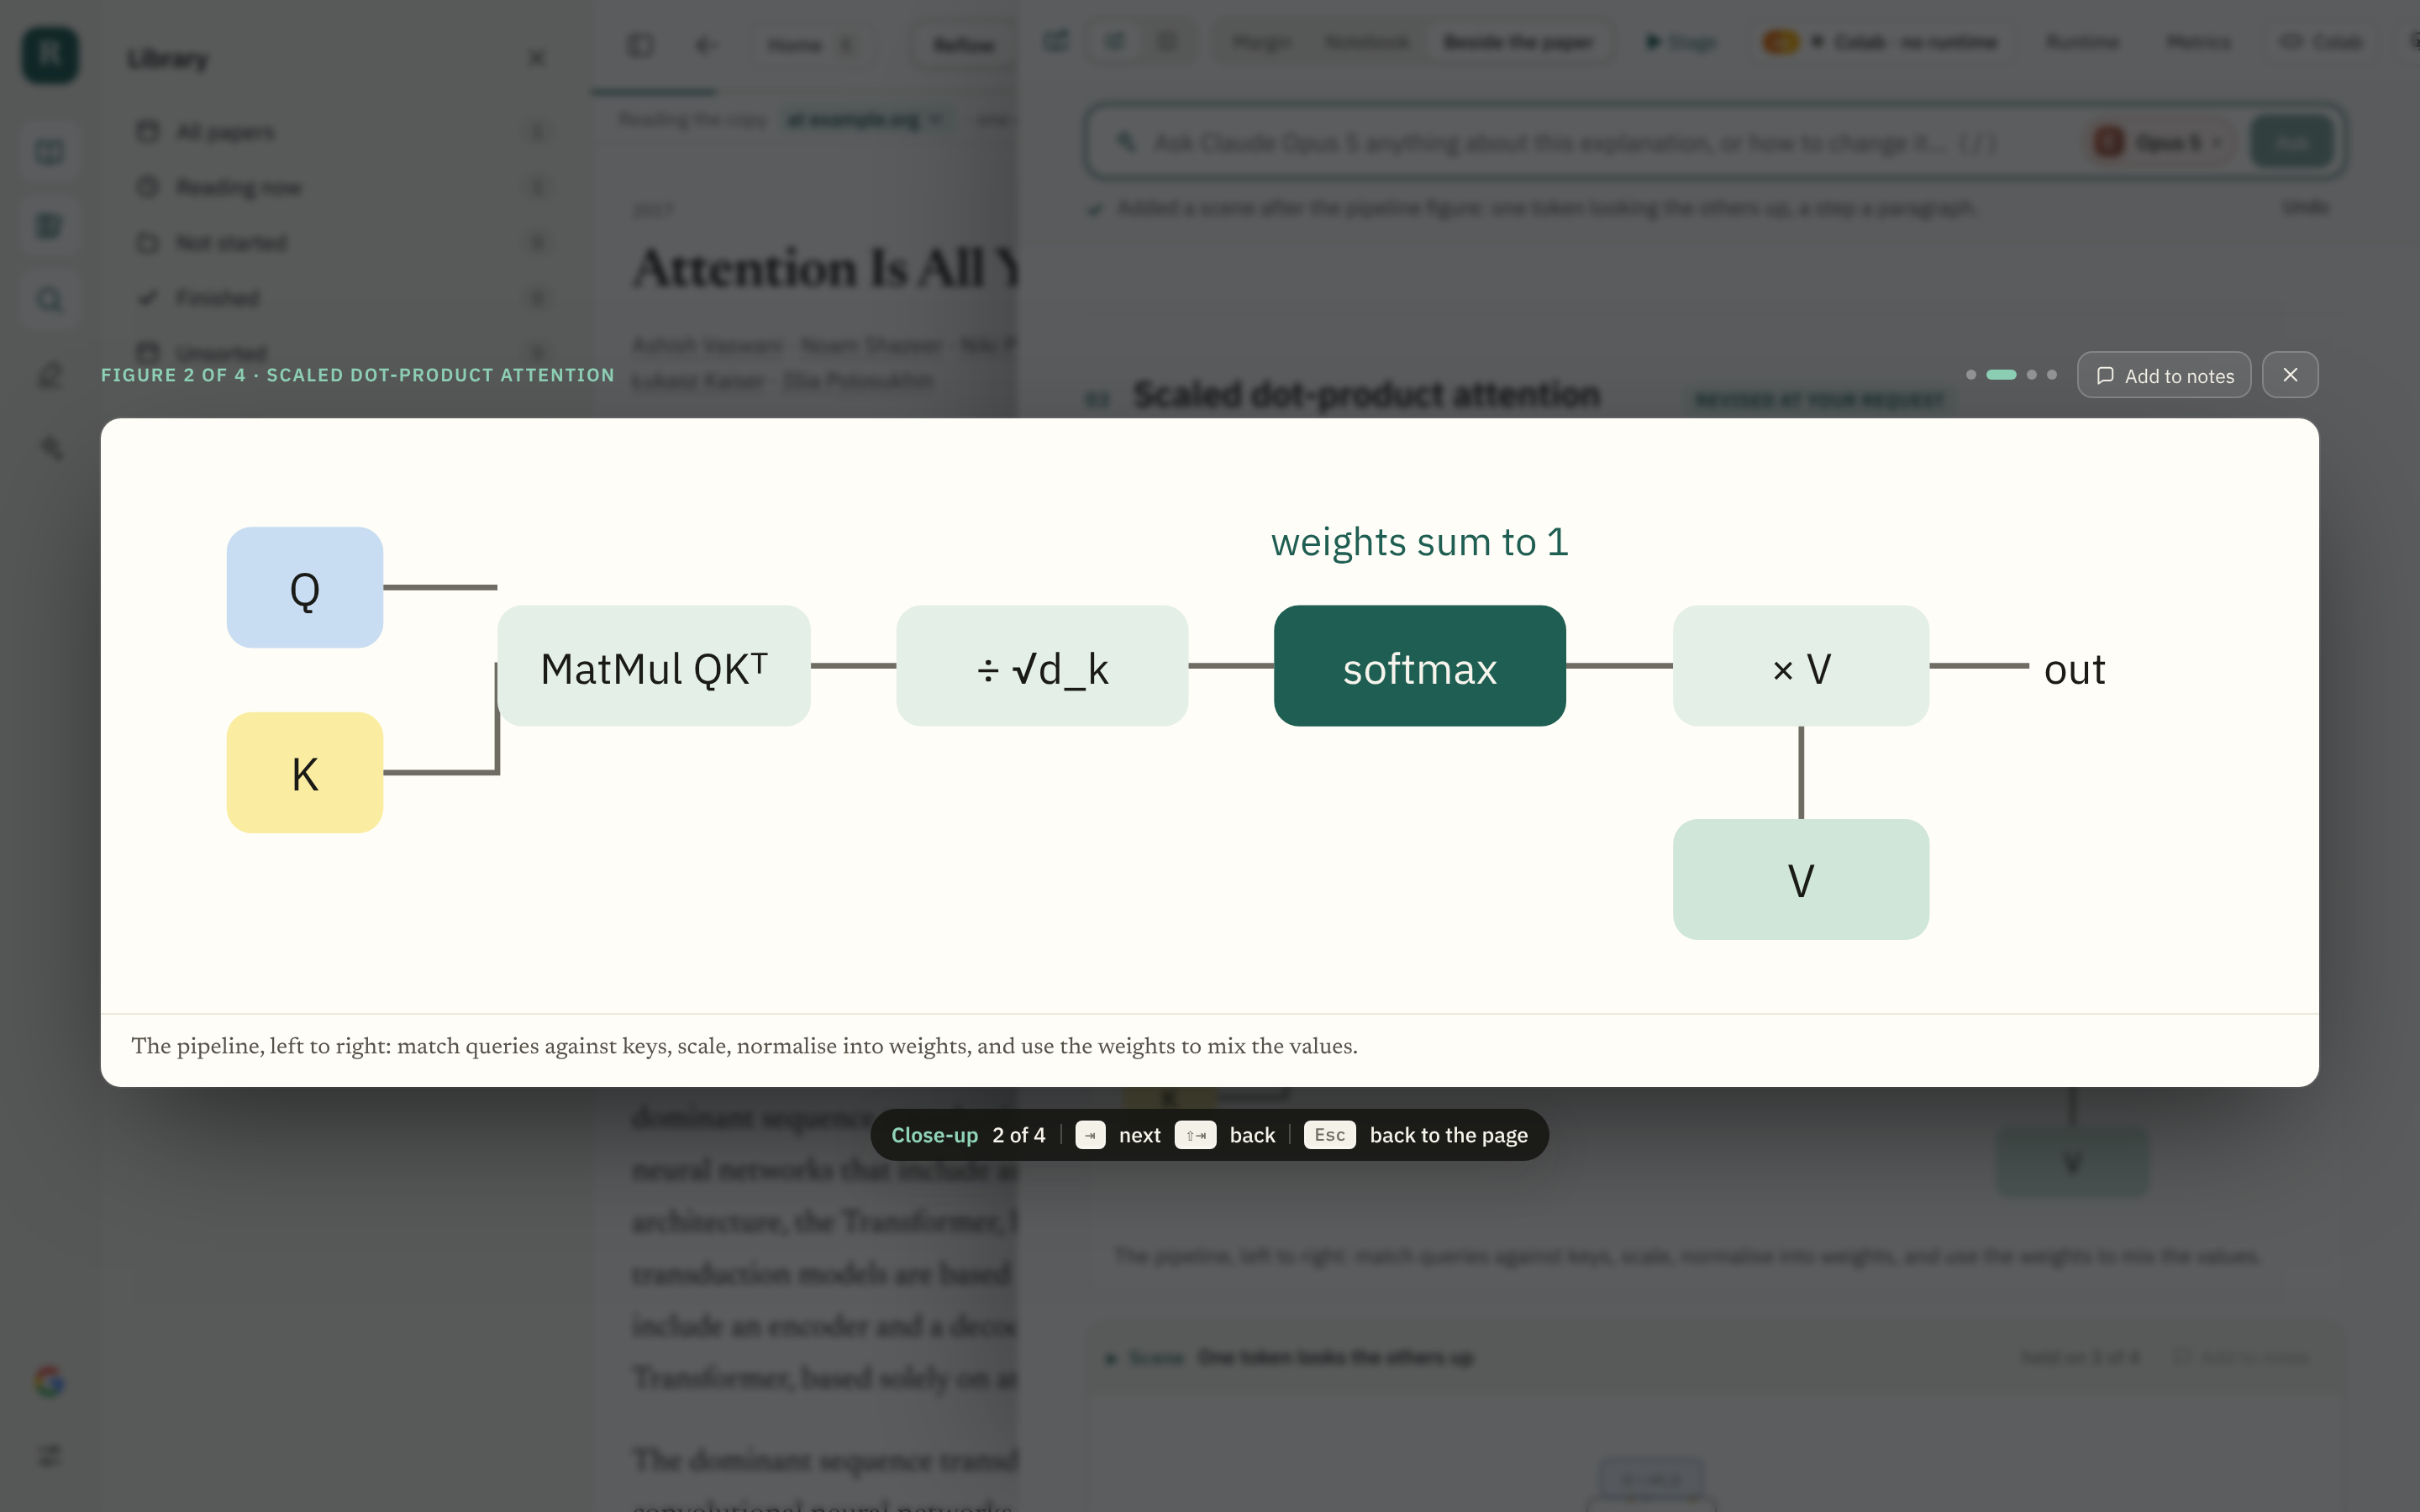
Task: Click the figure caption starting 'The pipeline, left to right'
Action: pyautogui.click(x=744, y=1046)
